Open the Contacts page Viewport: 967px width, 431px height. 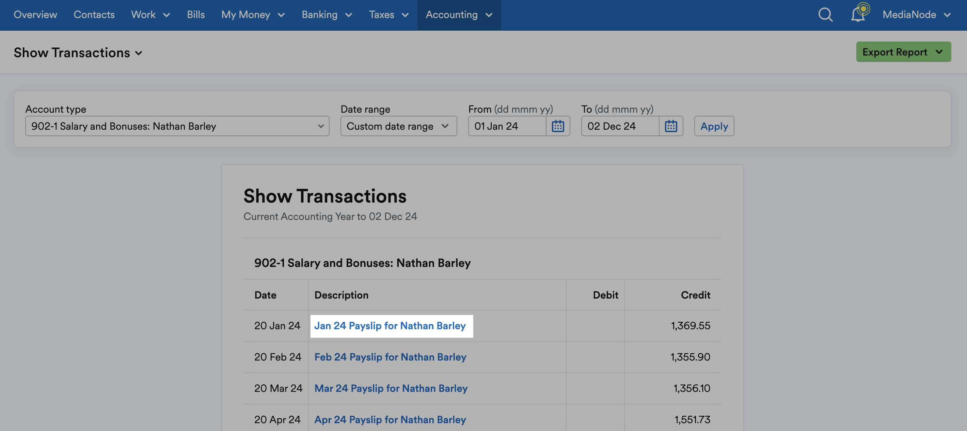point(94,15)
